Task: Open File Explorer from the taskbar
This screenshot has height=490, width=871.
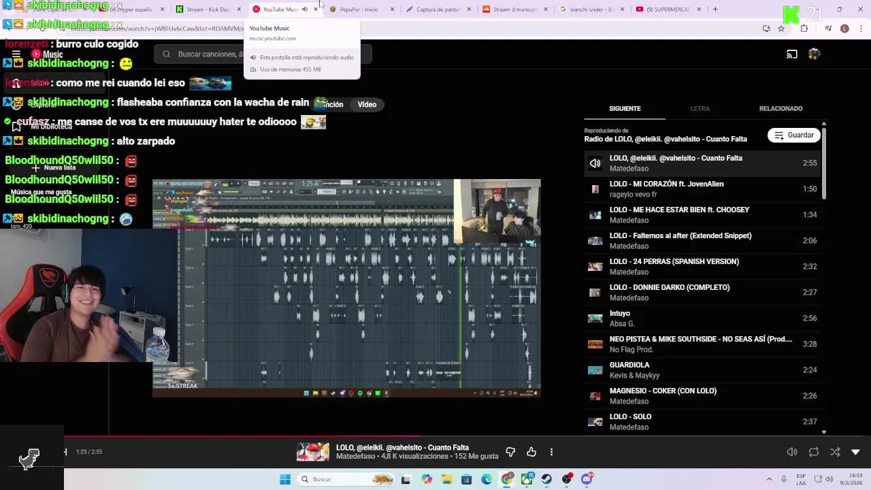Action: point(446,479)
